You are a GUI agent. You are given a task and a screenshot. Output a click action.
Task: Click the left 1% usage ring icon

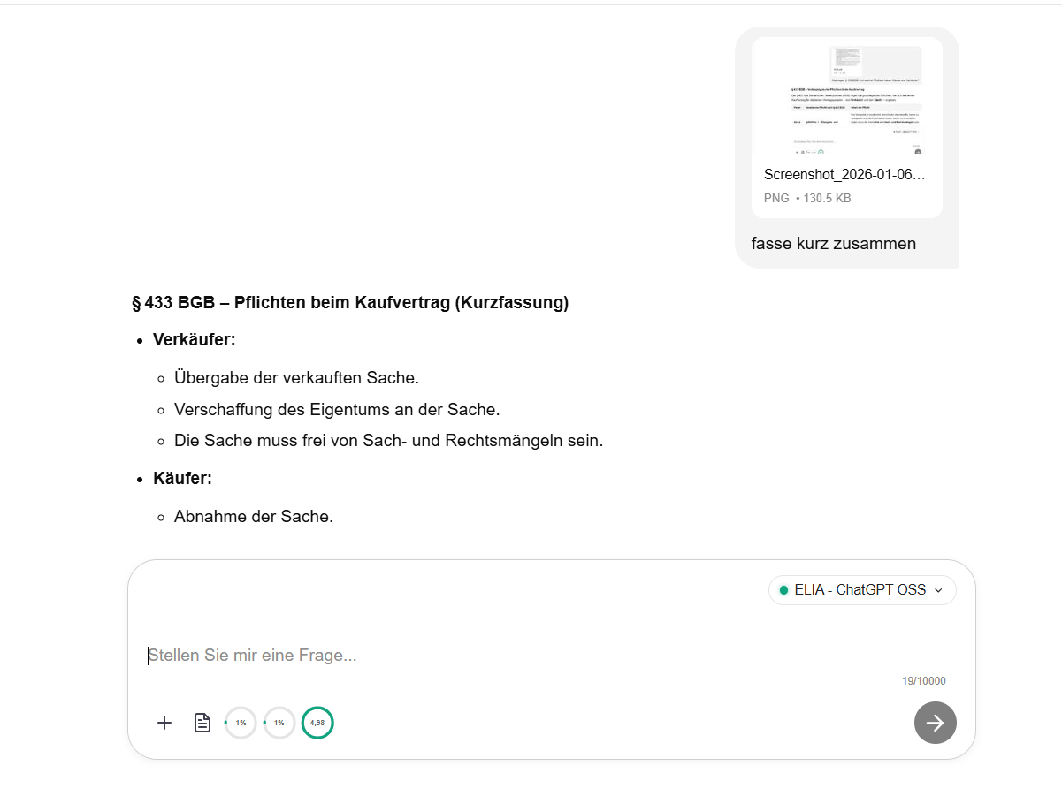(x=241, y=722)
